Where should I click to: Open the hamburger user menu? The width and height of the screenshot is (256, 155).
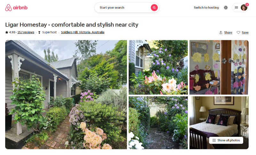pos(236,7)
